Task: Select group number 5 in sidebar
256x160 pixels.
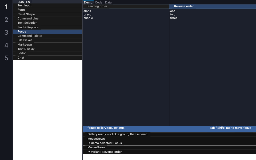Action: 6,58
